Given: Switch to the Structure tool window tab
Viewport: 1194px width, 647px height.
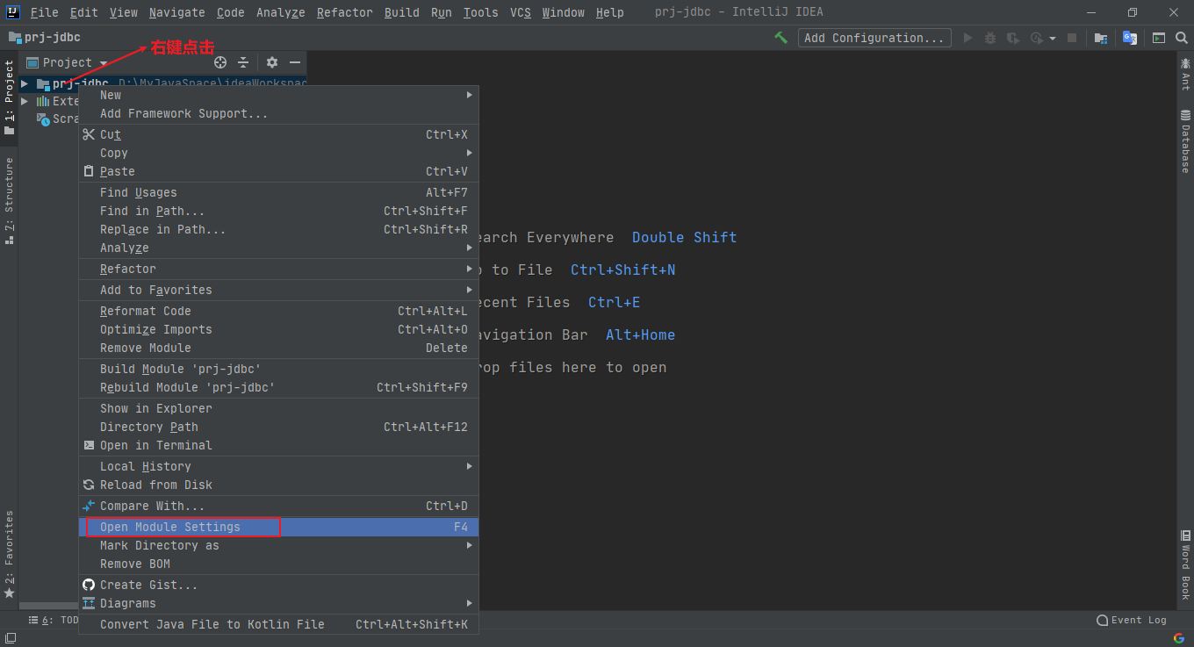Looking at the screenshot, I should pyautogui.click(x=9, y=200).
